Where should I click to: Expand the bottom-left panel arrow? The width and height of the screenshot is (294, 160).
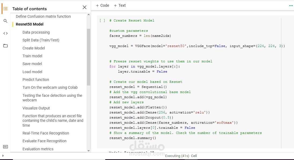point(3,156)
